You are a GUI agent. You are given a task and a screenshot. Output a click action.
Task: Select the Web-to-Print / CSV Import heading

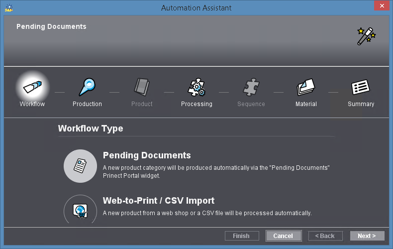[x=158, y=201]
